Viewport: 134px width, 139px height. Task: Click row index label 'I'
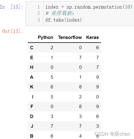[33, 97]
